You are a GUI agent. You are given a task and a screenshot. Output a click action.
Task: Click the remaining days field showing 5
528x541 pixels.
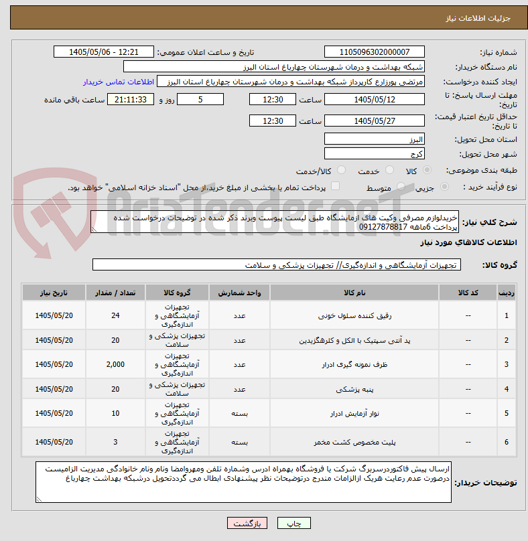(200, 99)
